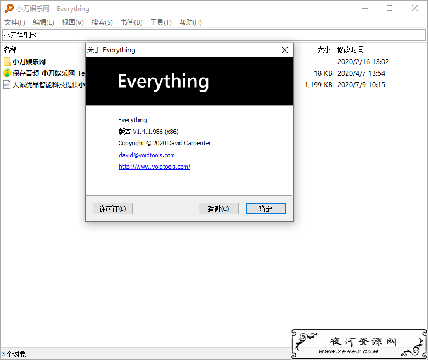
Task: Open the 编辑(E) menu
Action: (x=43, y=22)
